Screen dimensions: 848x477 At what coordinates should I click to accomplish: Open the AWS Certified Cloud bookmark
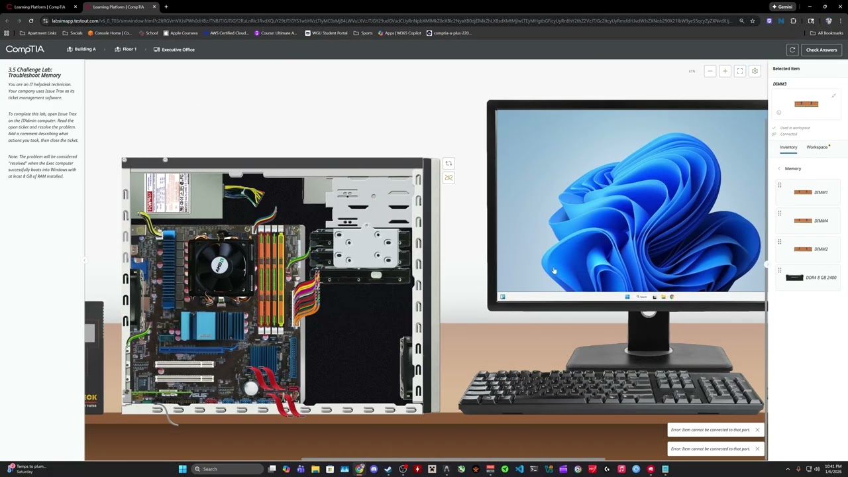(226, 33)
